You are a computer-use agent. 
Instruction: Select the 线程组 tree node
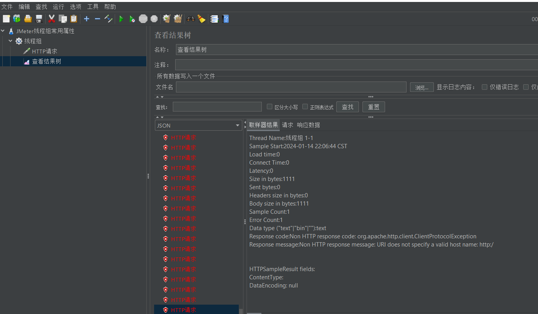(x=33, y=41)
